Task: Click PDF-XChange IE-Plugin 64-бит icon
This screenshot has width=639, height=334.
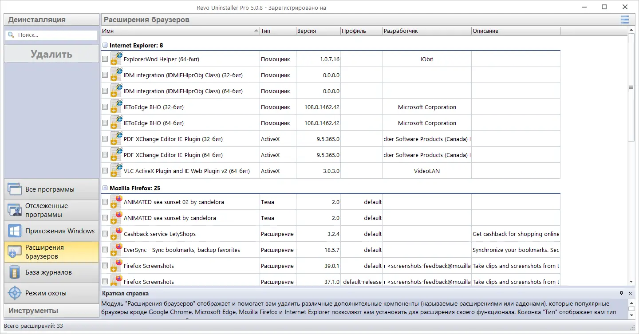Action: (116, 155)
